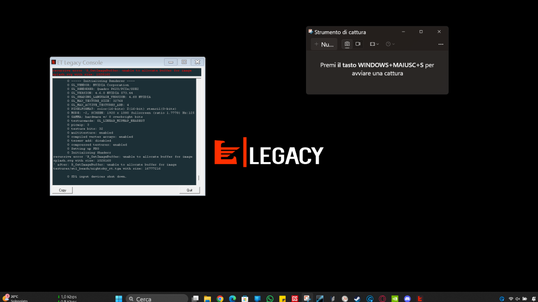Click the Copy button in ET Legacy Console

pyautogui.click(x=62, y=190)
